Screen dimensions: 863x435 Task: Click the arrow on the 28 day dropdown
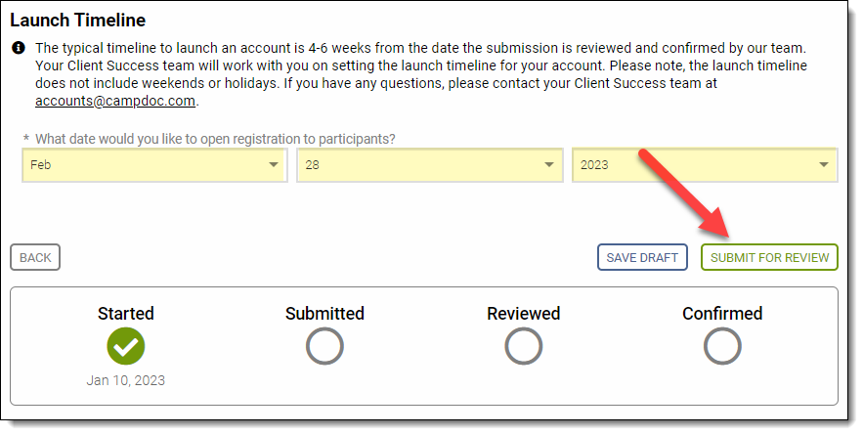tap(548, 164)
